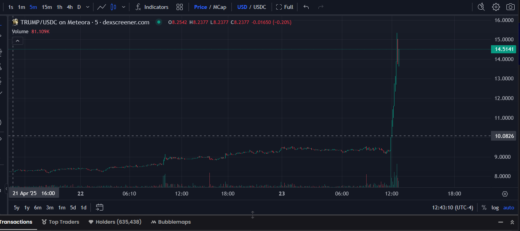Image resolution: width=520 pixels, height=231 pixels.
Task: Set date range to 1y
Action: coord(27,207)
